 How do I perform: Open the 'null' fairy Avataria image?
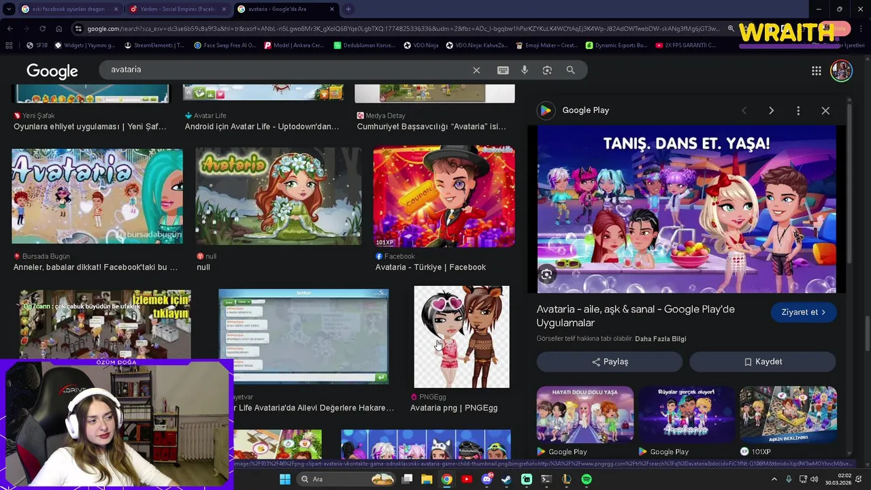pyautogui.click(x=279, y=196)
